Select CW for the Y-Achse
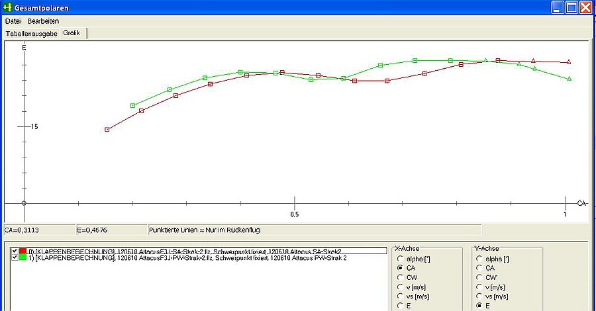Image resolution: width=596 pixels, height=311 pixels. coord(479,277)
